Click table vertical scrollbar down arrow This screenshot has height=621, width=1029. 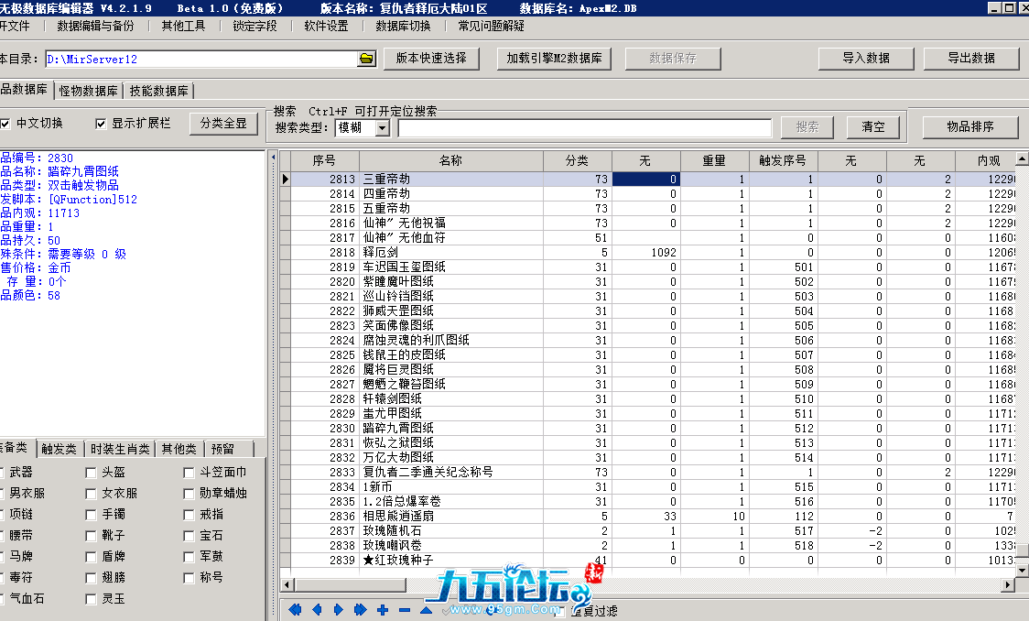coord(1022,571)
